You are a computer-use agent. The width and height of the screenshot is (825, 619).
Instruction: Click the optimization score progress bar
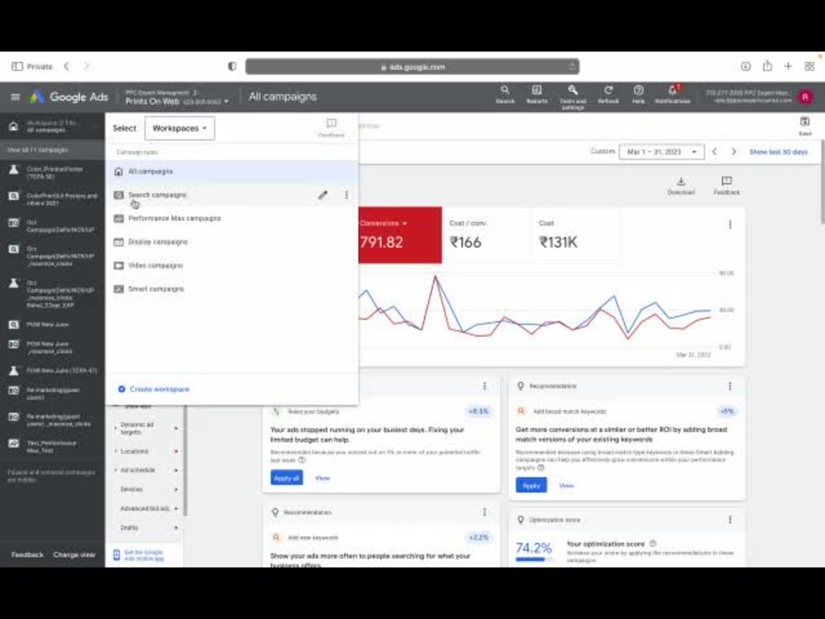(x=534, y=560)
